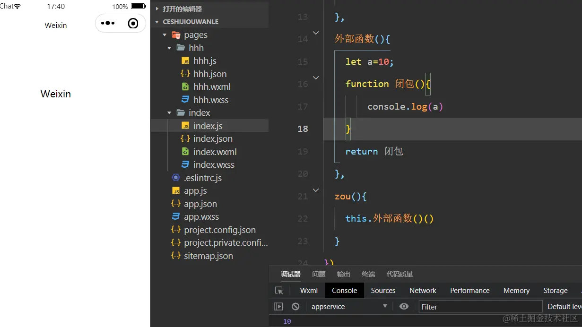Switch to the 终端 panel tab

368,274
